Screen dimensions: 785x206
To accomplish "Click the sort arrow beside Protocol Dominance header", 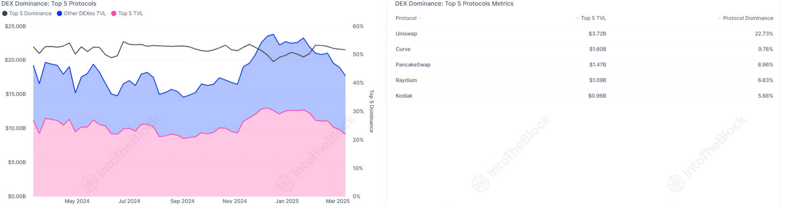I will click(x=719, y=18).
